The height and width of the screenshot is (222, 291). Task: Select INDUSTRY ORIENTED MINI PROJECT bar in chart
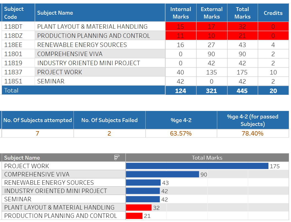[x=143, y=191]
